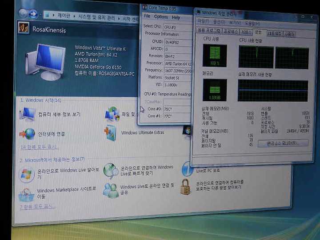
Task: Open Task Manager 도움말(H) menu
Action: (x=252, y=24)
